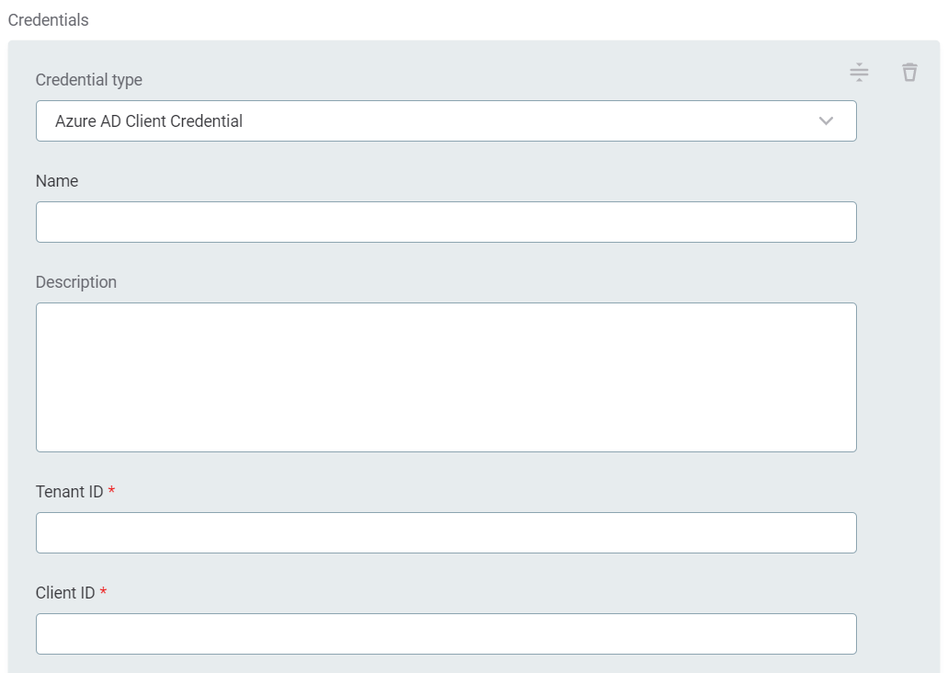Focus the Name input field
Image resolution: width=948 pixels, height=673 pixels.
pyautogui.click(x=446, y=222)
